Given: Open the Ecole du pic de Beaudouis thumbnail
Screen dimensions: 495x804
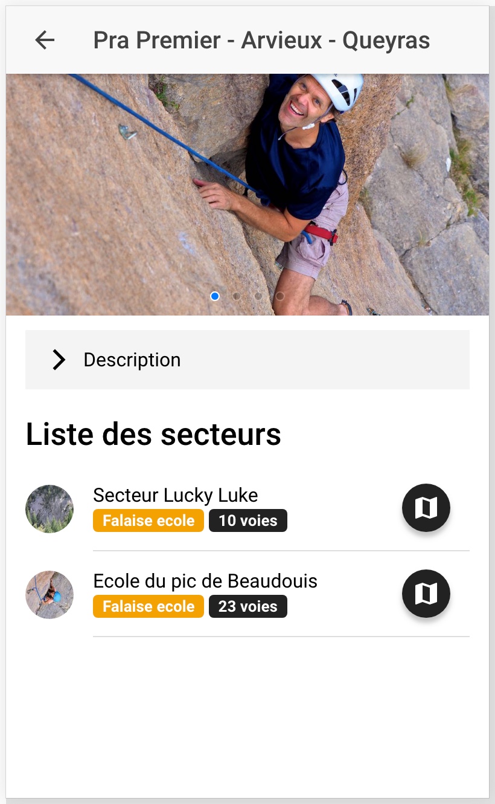Looking at the screenshot, I should tap(49, 595).
